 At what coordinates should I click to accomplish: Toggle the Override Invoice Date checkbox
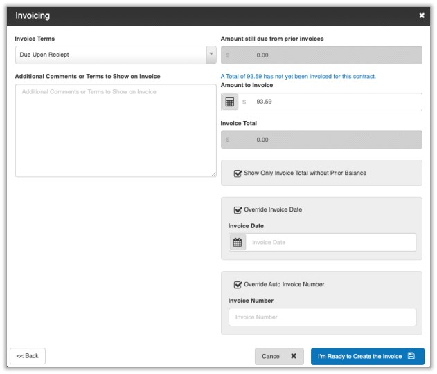tap(238, 209)
